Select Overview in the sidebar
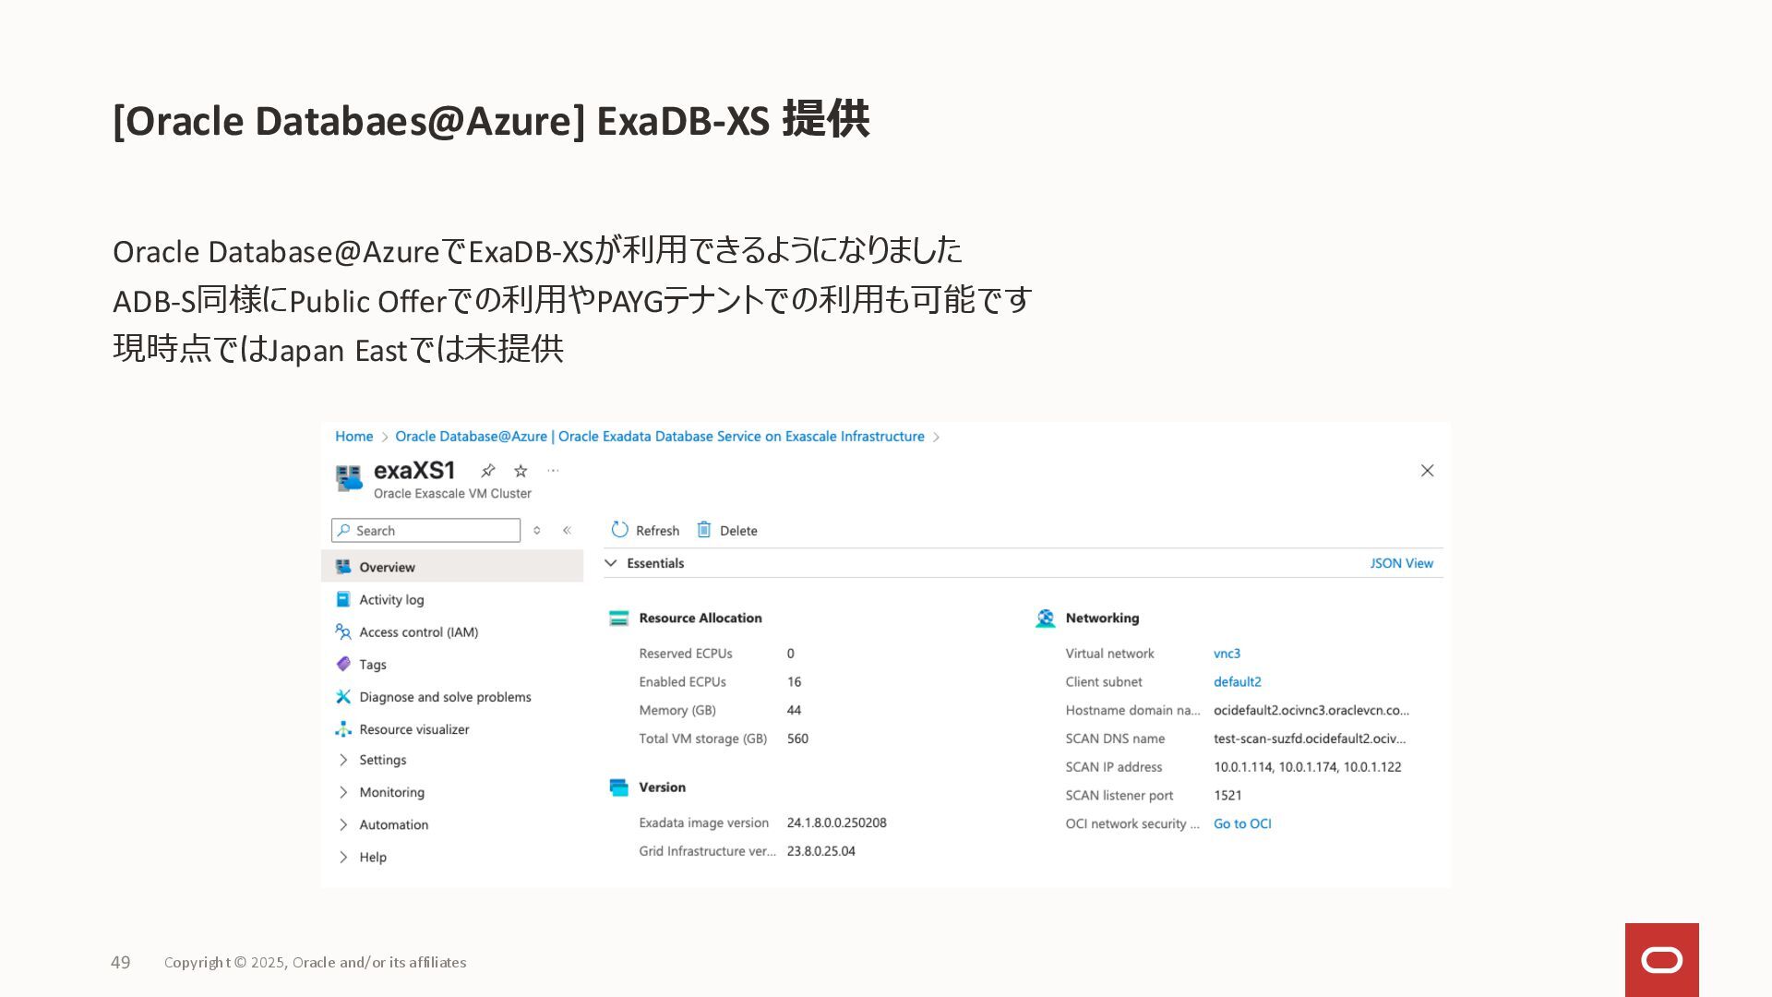Image resolution: width=1772 pixels, height=997 pixels. (x=387, y=567)
